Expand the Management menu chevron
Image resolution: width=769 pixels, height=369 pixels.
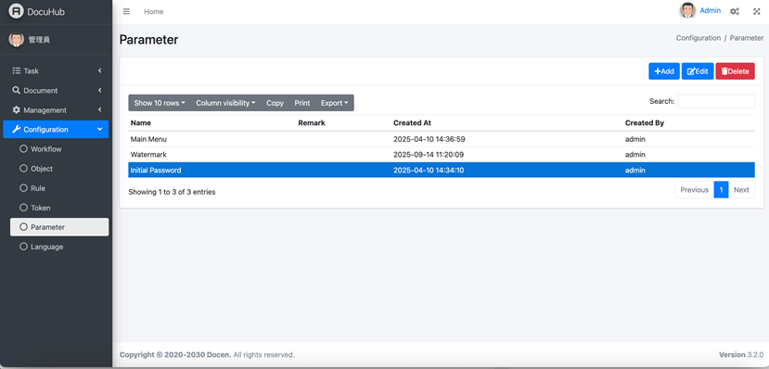[99, 109]
